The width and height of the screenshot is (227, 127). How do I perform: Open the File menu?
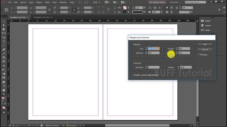click(x=10, y=2)
